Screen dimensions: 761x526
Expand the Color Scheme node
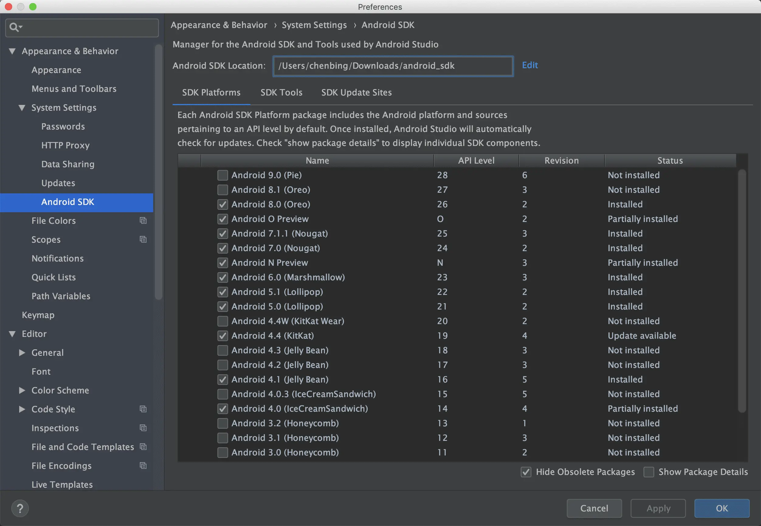[22, 390]
